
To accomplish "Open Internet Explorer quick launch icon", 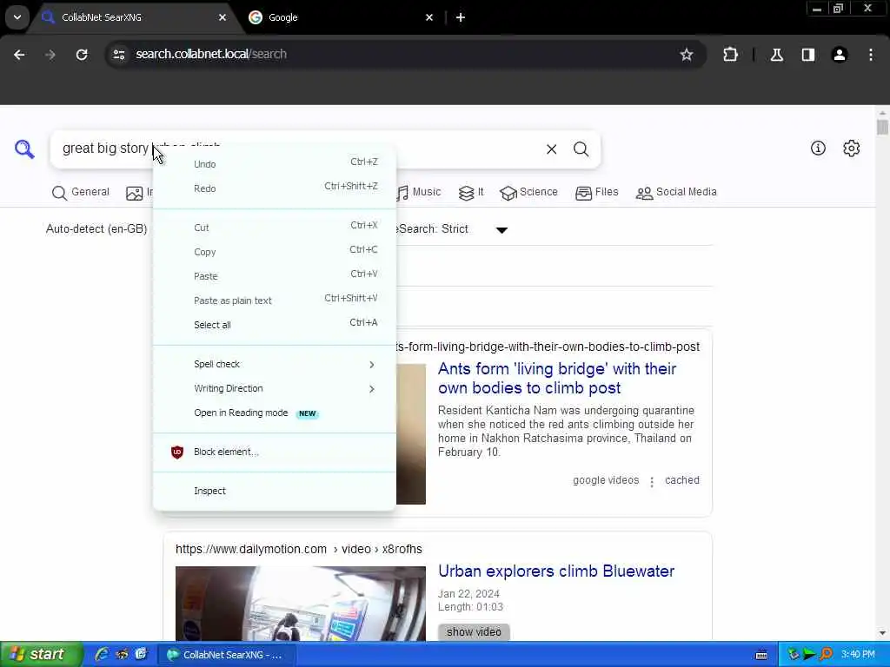I will [x=103, y=654].
